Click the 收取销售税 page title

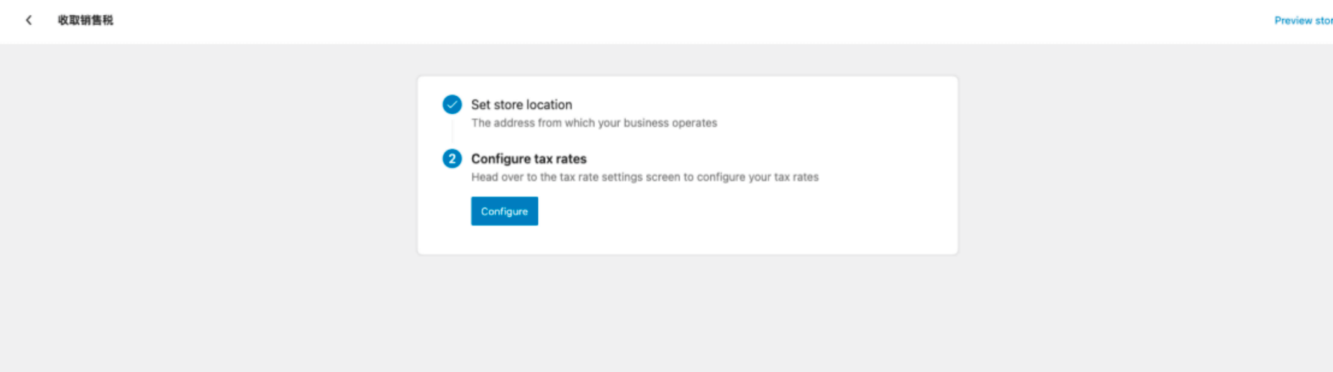(86, 21)
